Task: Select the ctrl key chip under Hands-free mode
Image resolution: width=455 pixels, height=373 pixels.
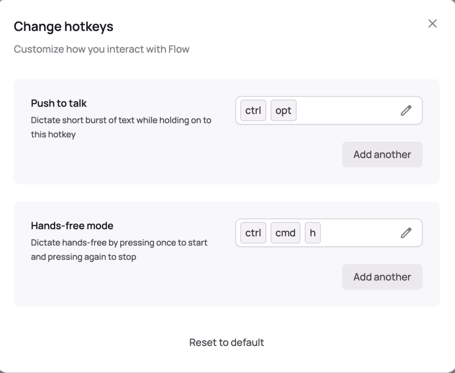Action: click(x=253, y=233)
